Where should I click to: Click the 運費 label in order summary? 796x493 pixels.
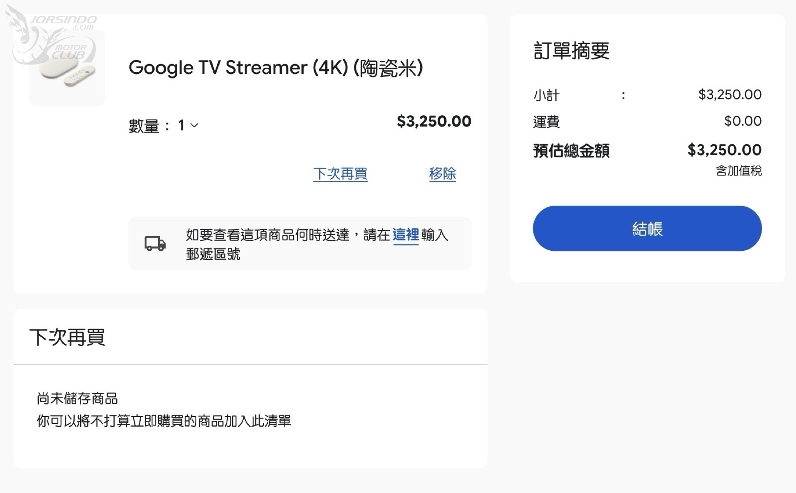tap(546, 122)
